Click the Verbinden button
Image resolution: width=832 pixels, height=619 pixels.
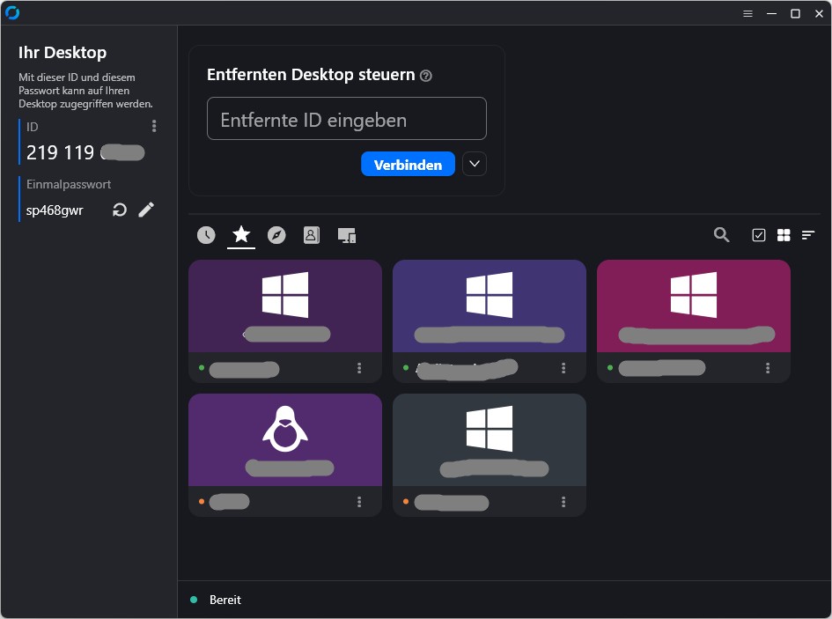point(408,164)
